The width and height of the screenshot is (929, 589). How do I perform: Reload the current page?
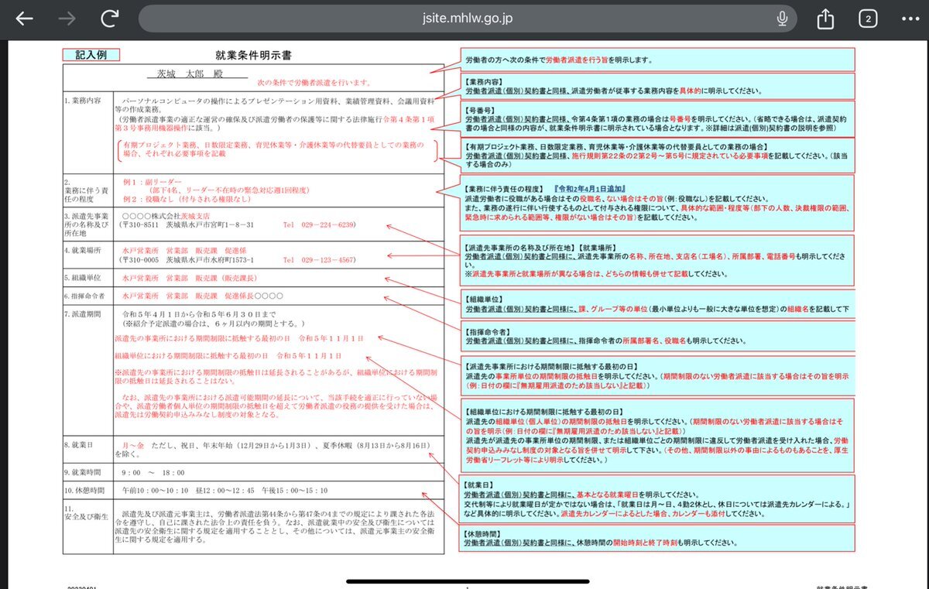tap(111, 19)
